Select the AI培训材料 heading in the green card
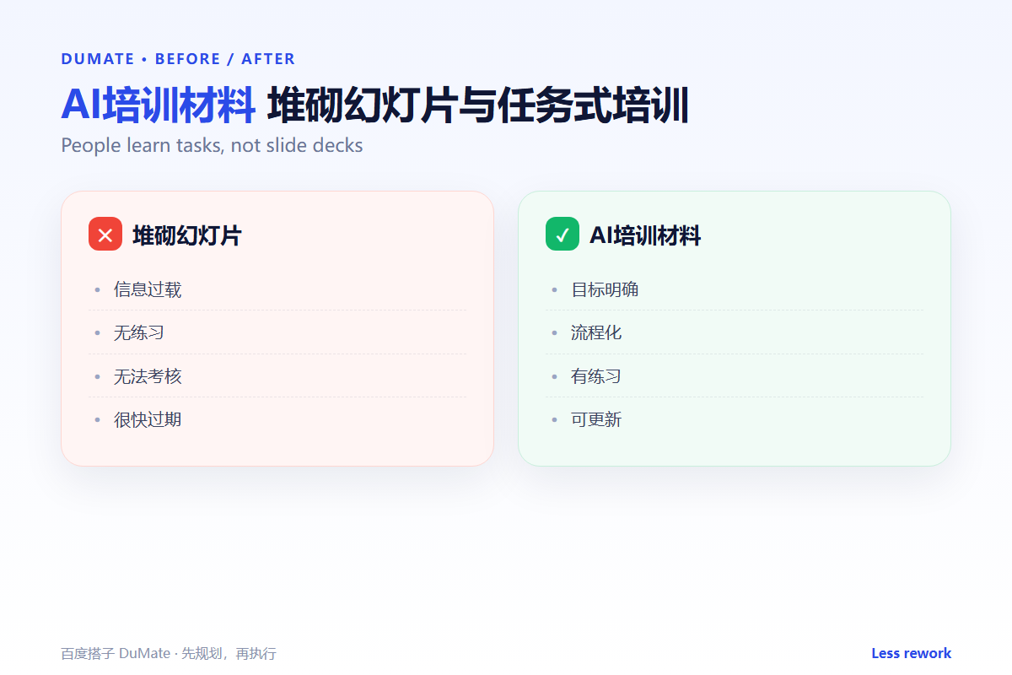Image resolution: width=1012 pixels, height=675 pixels. [x=645, y=235]
